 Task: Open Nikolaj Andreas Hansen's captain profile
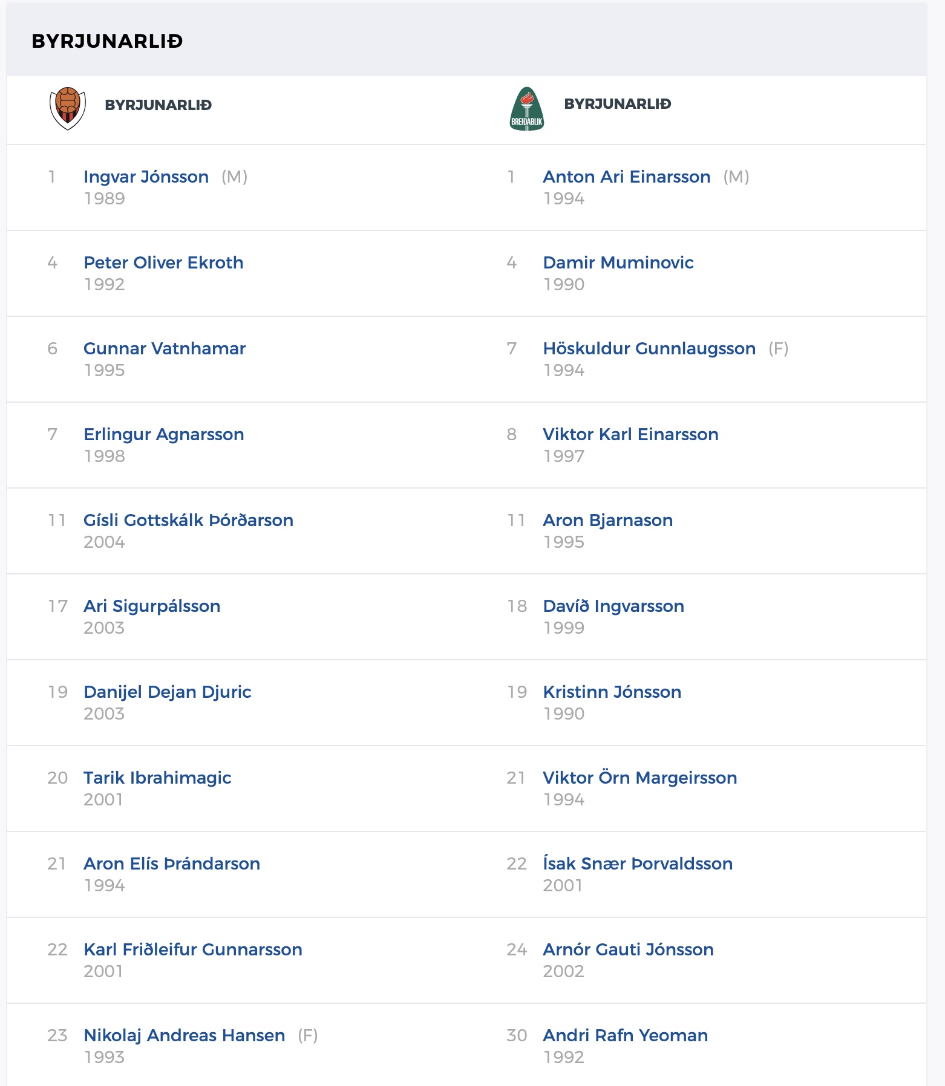point(184,1036)
